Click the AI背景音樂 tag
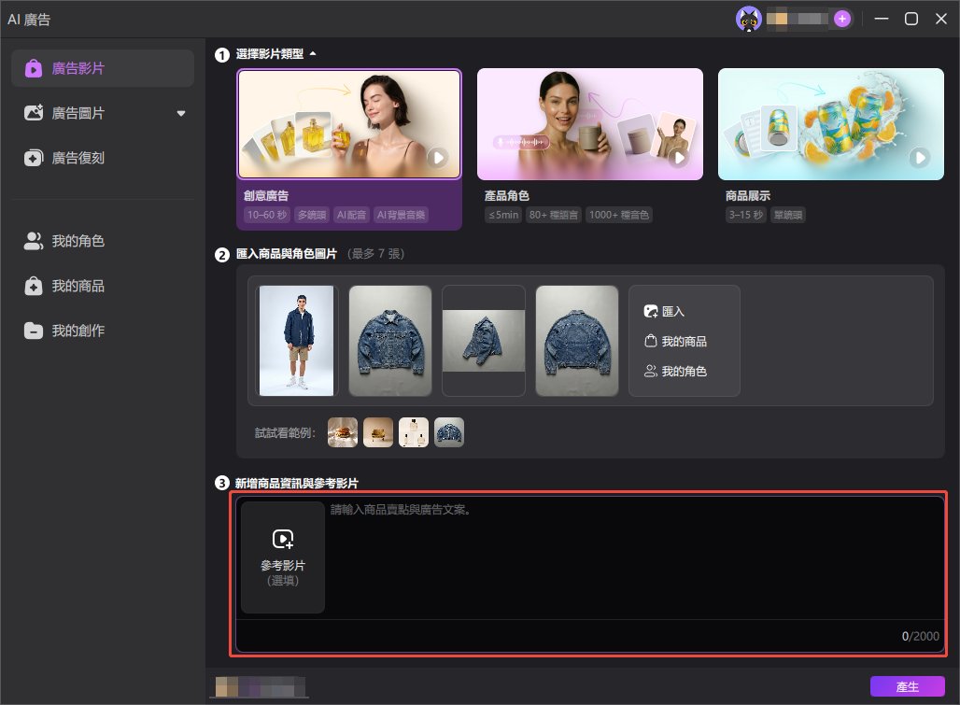The width and height of the screenshot is (960, 705). (x=401, y=215)
